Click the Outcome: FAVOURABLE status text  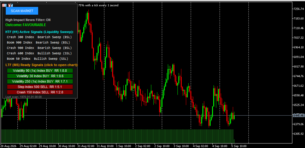26,25
